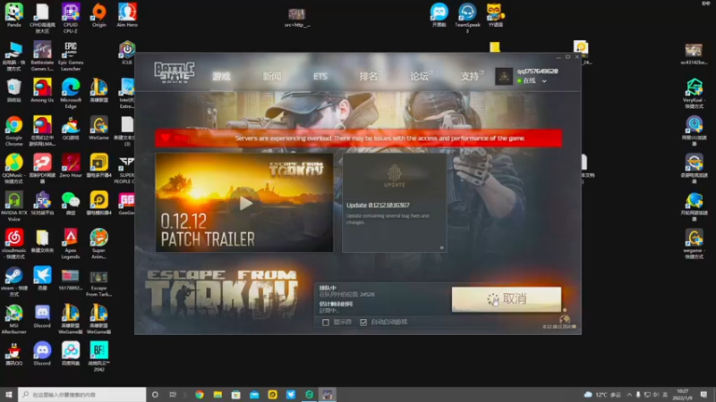Viewport: 716px width, 402px height.
Task: Open the cloudmusic desktop shortcut
Action: point(13,244)
